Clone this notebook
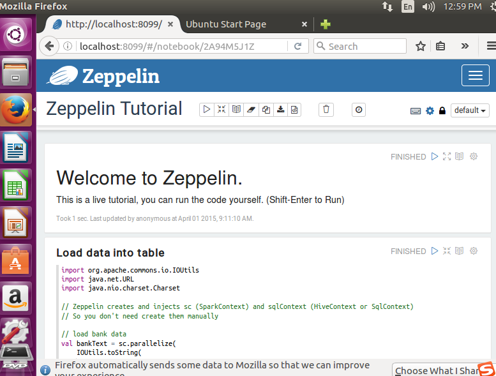This screenshot has height=376, width=496. click(266, 110)
